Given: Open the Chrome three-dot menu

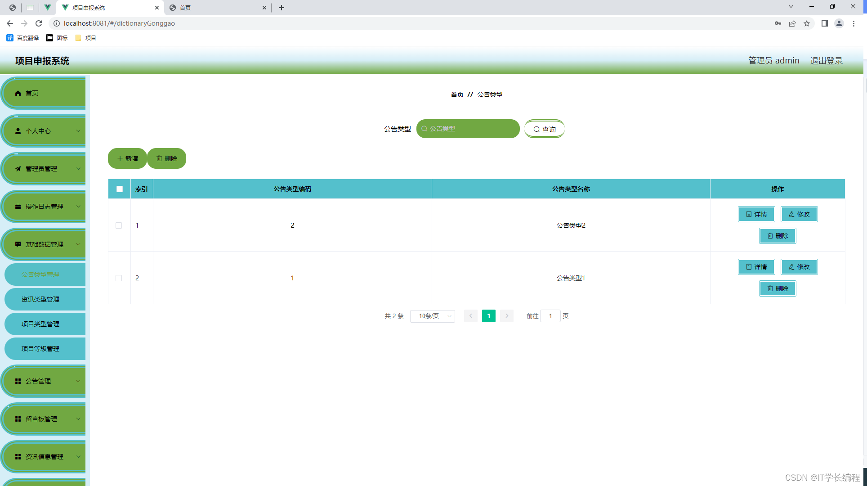Looking at the screenshot, I should [854, 23].
